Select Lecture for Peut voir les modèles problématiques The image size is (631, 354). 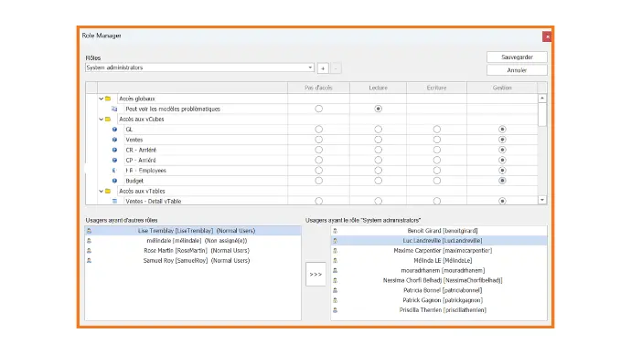[379, 109]
